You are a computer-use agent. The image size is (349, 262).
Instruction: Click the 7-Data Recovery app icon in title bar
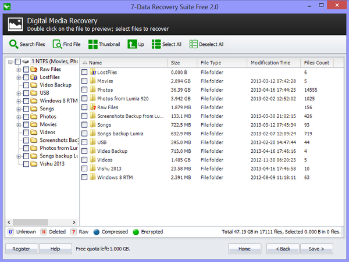(7, 6)
